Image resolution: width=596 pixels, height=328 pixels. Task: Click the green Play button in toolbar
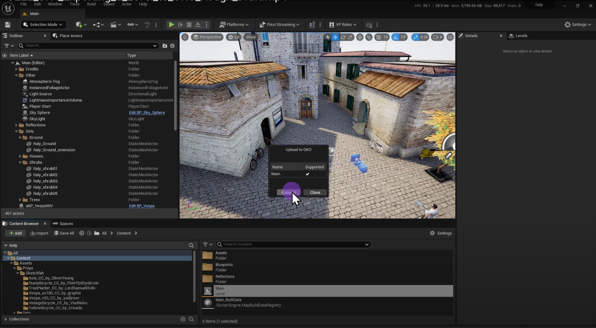tap(171, 25)
